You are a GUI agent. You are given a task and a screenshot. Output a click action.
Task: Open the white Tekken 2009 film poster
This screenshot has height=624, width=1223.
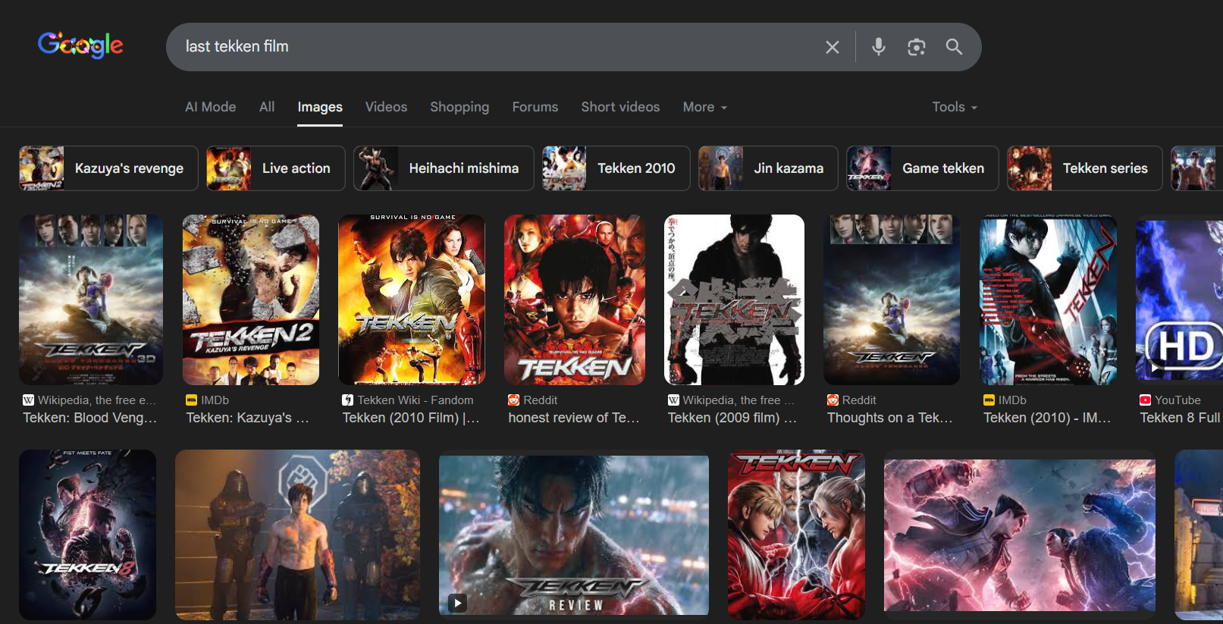coord(734,299)
